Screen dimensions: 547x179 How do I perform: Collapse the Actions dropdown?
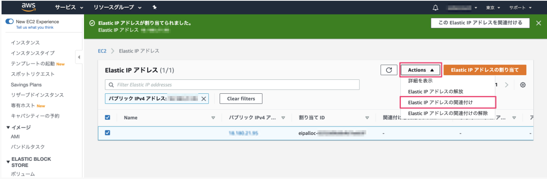421,70
